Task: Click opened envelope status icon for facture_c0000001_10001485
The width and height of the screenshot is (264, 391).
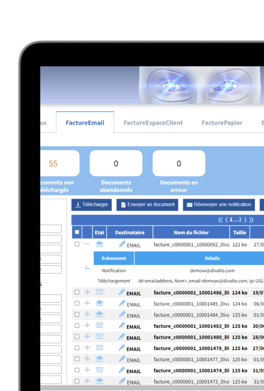Action: click(x=99, y=303)
